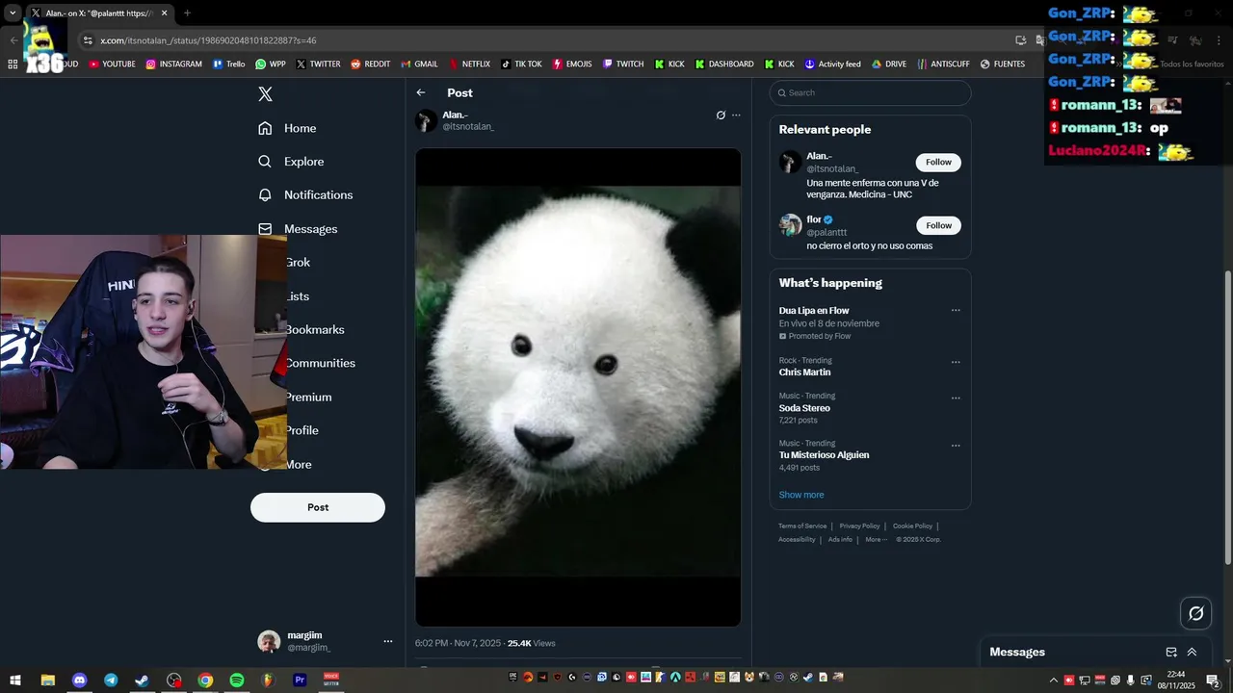The image size is (1233, 693).
Task: Open flor's profile avatar
Action: (x=790, y=225)
